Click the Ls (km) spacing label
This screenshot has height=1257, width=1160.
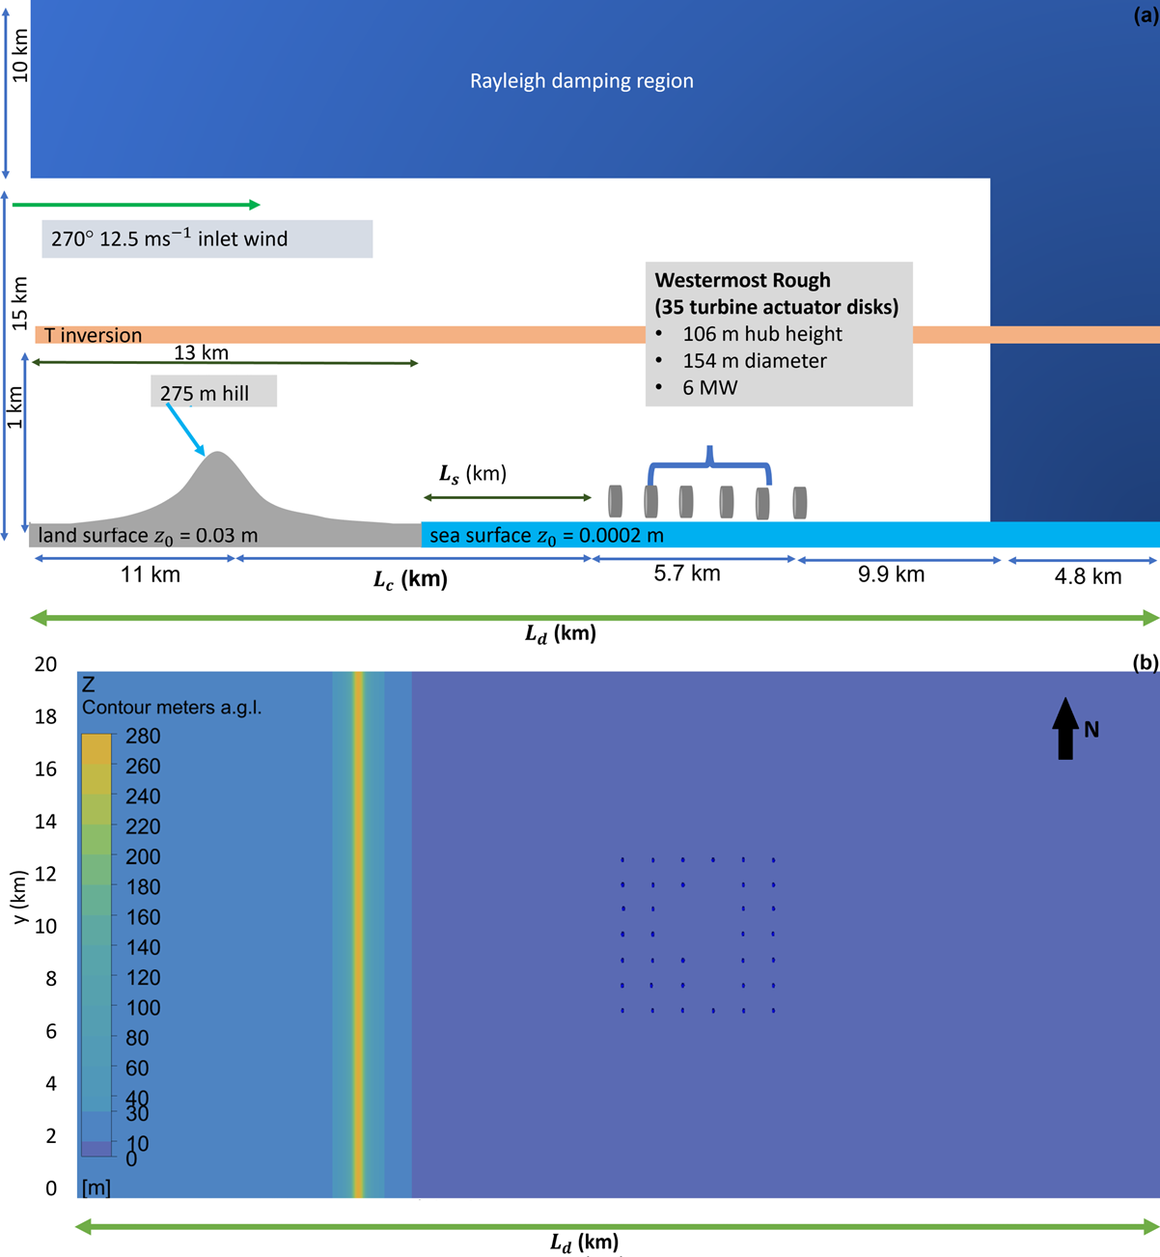tap(473, 474)
